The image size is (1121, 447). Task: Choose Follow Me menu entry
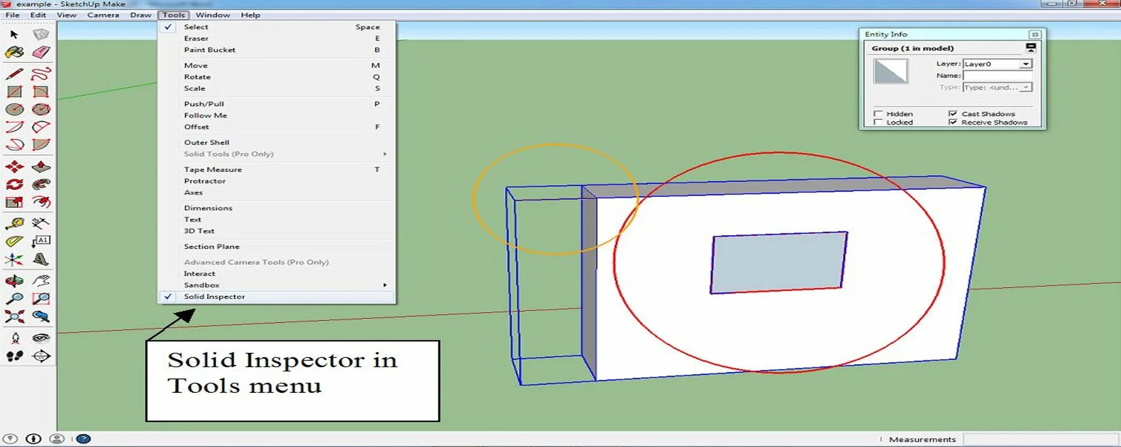tap(276, 115)
